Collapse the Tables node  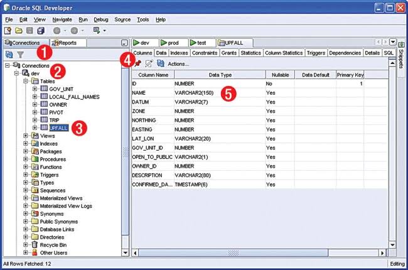[x=26, y=81]
